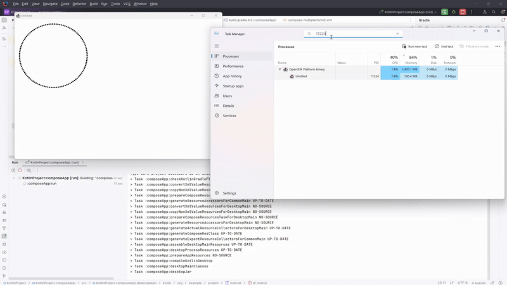Click End task in Task Manager
The height and width of the screenshot is (285, 507).
[444, 46]
